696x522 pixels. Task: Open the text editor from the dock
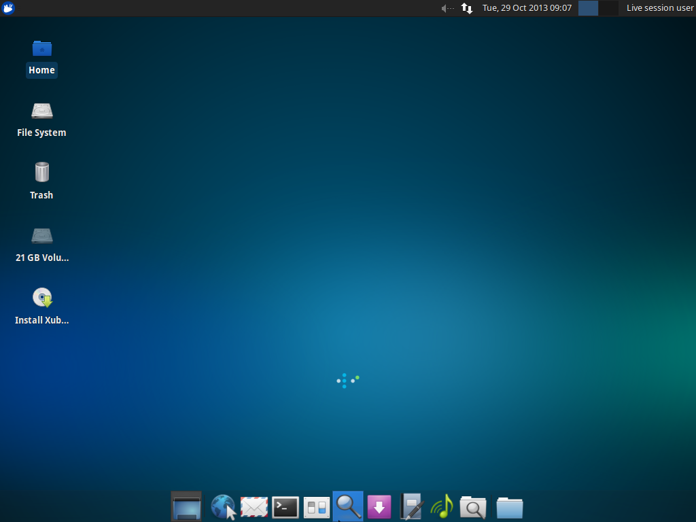410,506
